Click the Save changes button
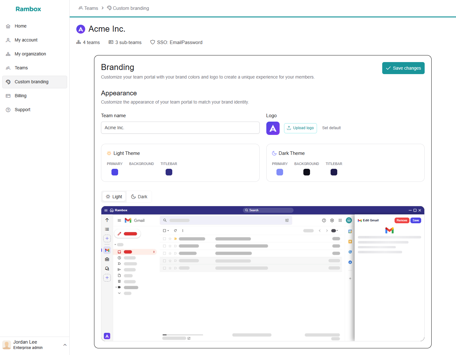This screenshot has width=456, height=355. 403,68
